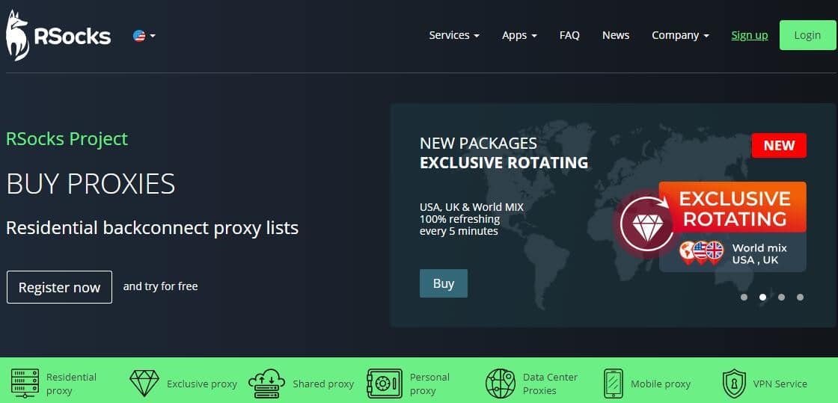Screen dimensions: 838x403
Task: Open the FAQ page
Action: click(x=569, y=35)
